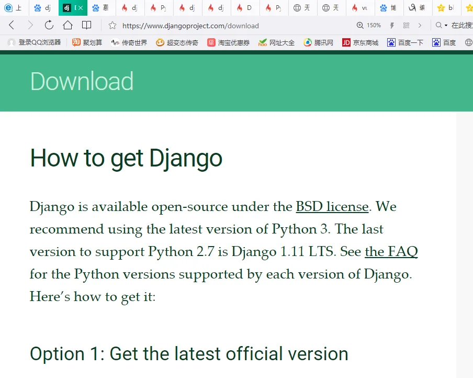
Task: Switch to the first tab labeled 上
Action: [x=14, y=8]
